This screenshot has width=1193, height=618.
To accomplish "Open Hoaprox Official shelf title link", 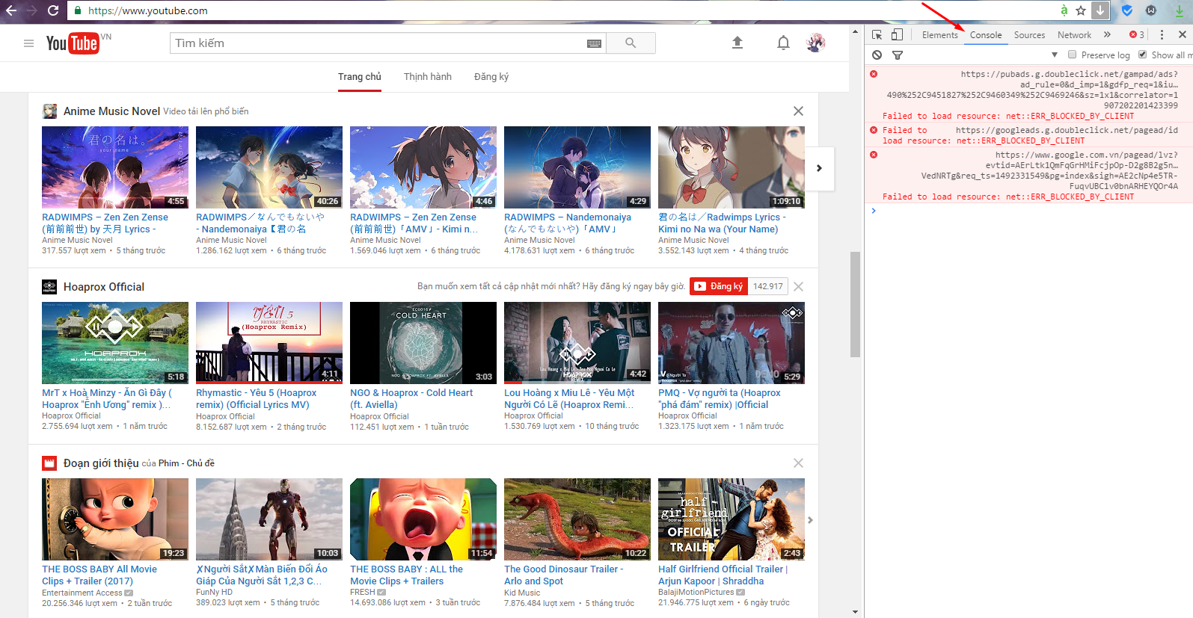I will click(104, 287).
